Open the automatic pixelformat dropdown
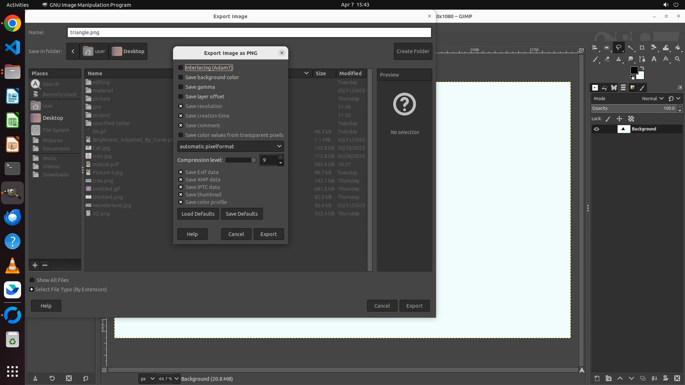The image size is (685, 385). click(x=230, y=147)
